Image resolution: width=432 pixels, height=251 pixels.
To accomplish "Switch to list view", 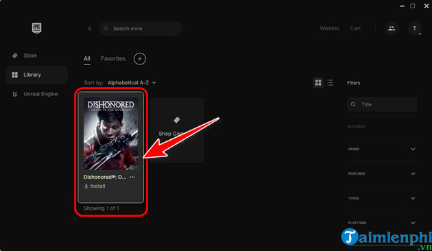I will pyautogui.click(x=330, y=83).
